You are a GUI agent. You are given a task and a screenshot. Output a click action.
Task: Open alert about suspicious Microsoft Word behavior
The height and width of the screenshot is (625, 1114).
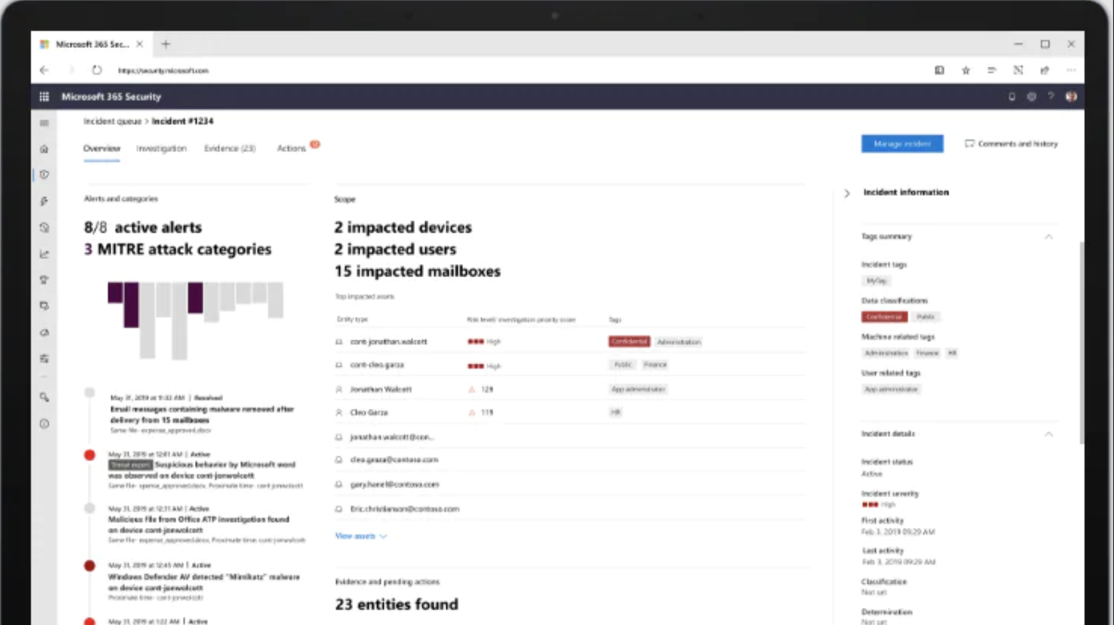pos(202,470)
